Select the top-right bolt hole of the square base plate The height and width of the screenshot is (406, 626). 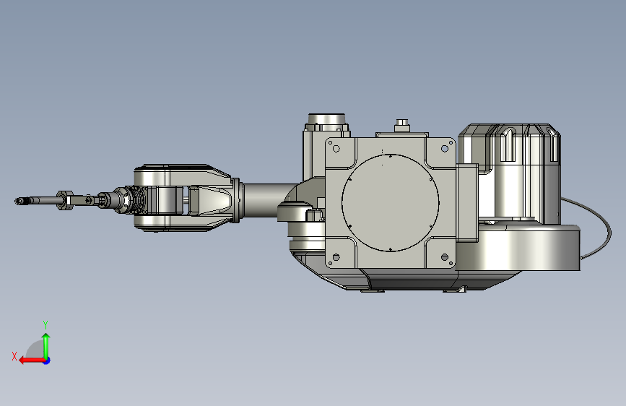click(445, 149)
